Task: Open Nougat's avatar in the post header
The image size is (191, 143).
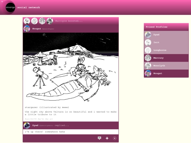Action: (27, 29)
